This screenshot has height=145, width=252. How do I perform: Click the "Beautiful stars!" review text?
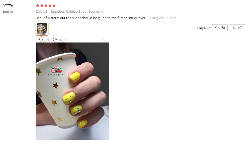(47, 18)
